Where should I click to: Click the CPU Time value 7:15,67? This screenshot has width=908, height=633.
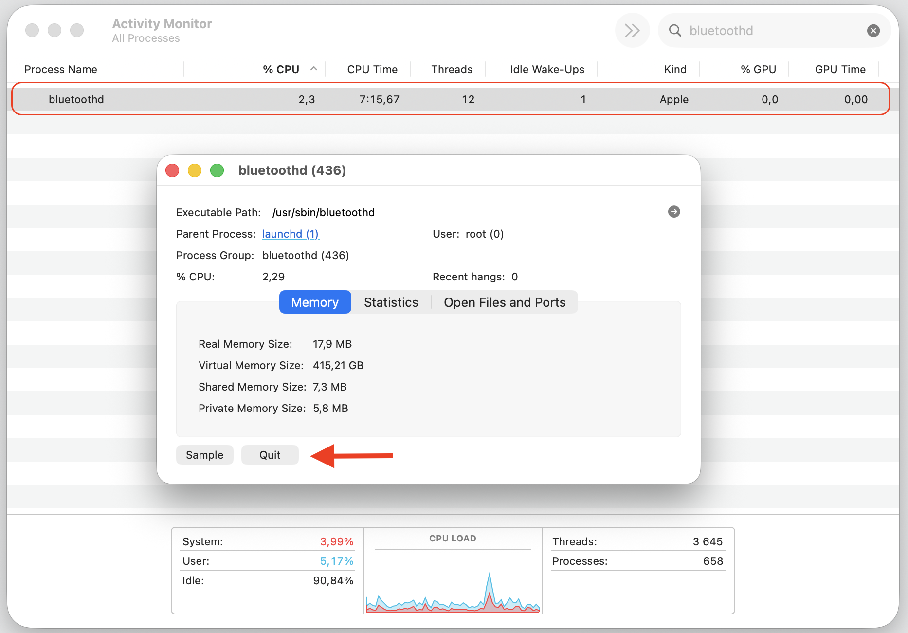[x=380, y=100]
